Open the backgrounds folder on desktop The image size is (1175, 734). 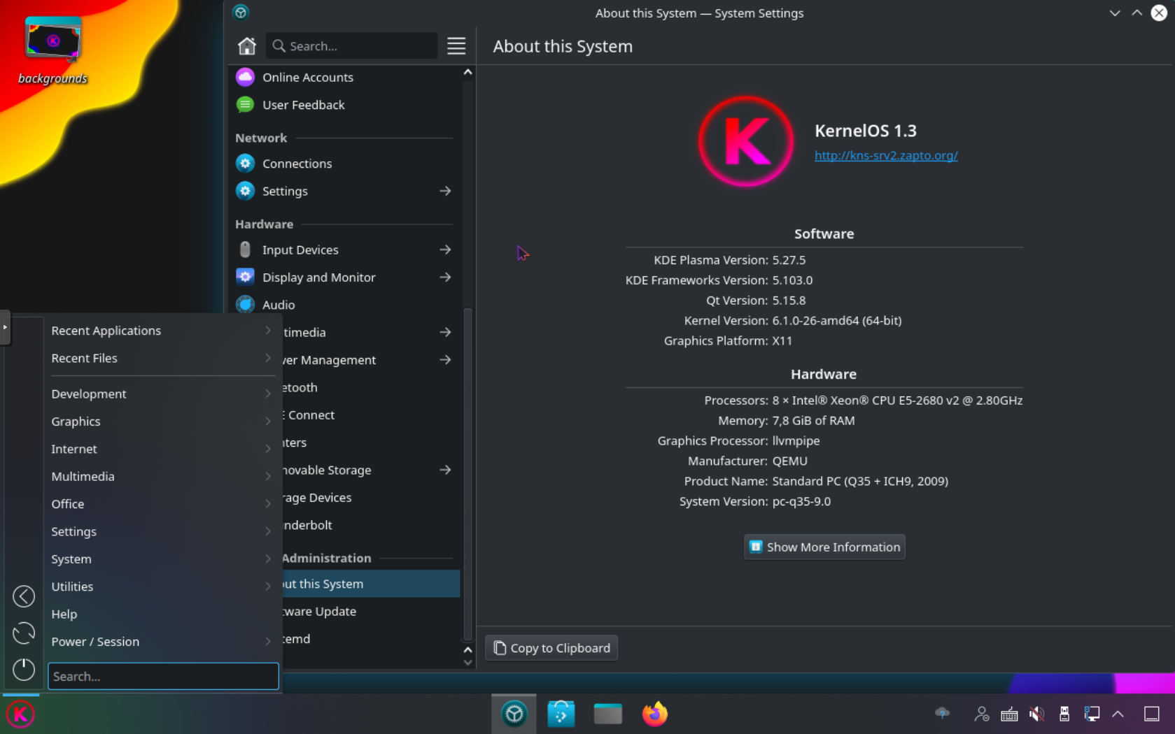(x=53, y=49)
